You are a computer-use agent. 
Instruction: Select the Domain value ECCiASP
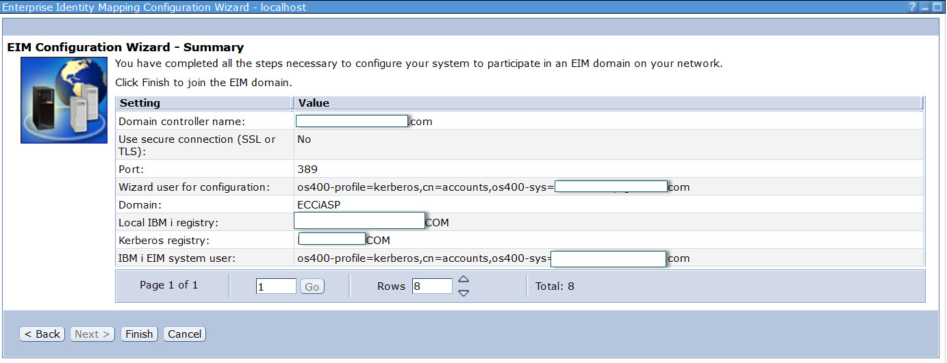click(x=318, y=204)
